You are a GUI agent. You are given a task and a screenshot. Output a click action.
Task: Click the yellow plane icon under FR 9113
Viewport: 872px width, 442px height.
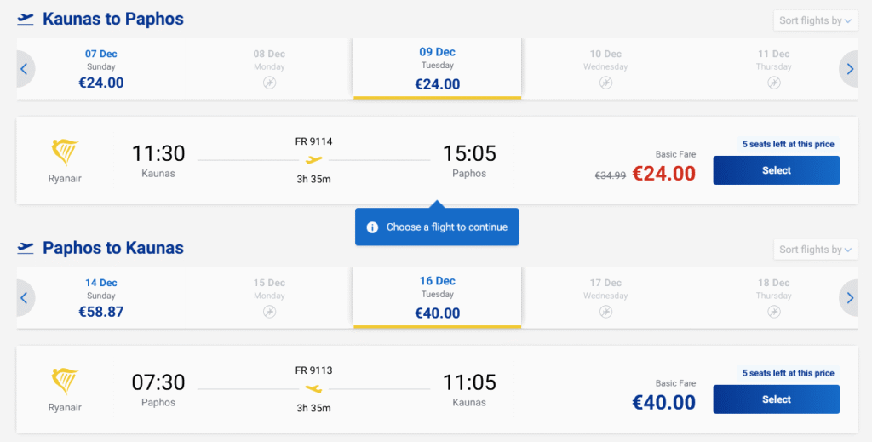pos(314,388)
